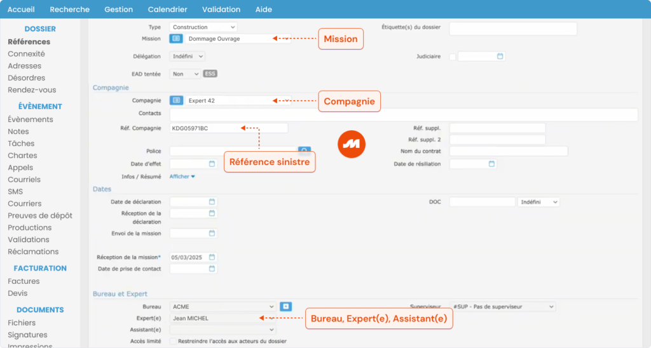Open Notes in the sidebar
Viewport: 651px width, 348px height.
tap(18, 131)
